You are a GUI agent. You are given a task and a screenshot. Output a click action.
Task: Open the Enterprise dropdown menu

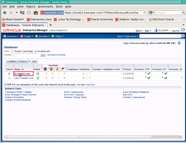11,36
